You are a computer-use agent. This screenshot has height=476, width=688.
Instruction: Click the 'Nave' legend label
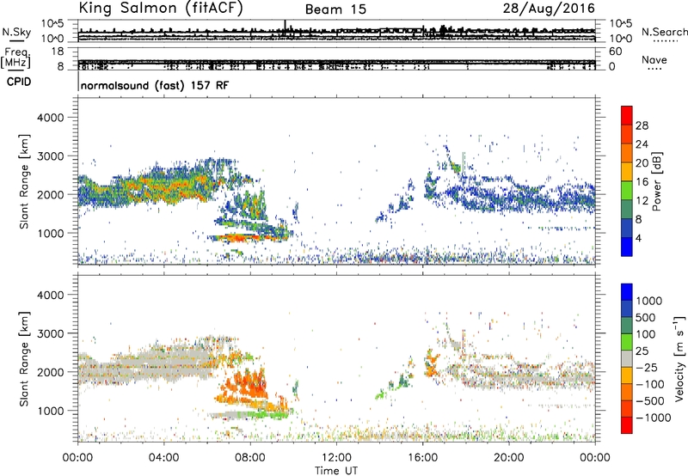(654, 59)
